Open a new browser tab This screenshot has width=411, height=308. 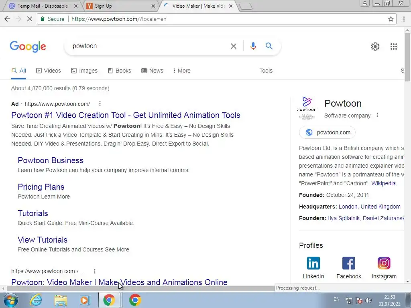tap(246, 6)
